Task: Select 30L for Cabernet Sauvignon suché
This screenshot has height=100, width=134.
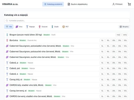Action: [x=120, y=57]
